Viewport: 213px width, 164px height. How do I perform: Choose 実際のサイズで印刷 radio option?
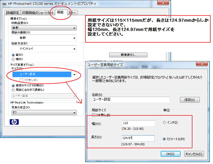pos(13,86)
